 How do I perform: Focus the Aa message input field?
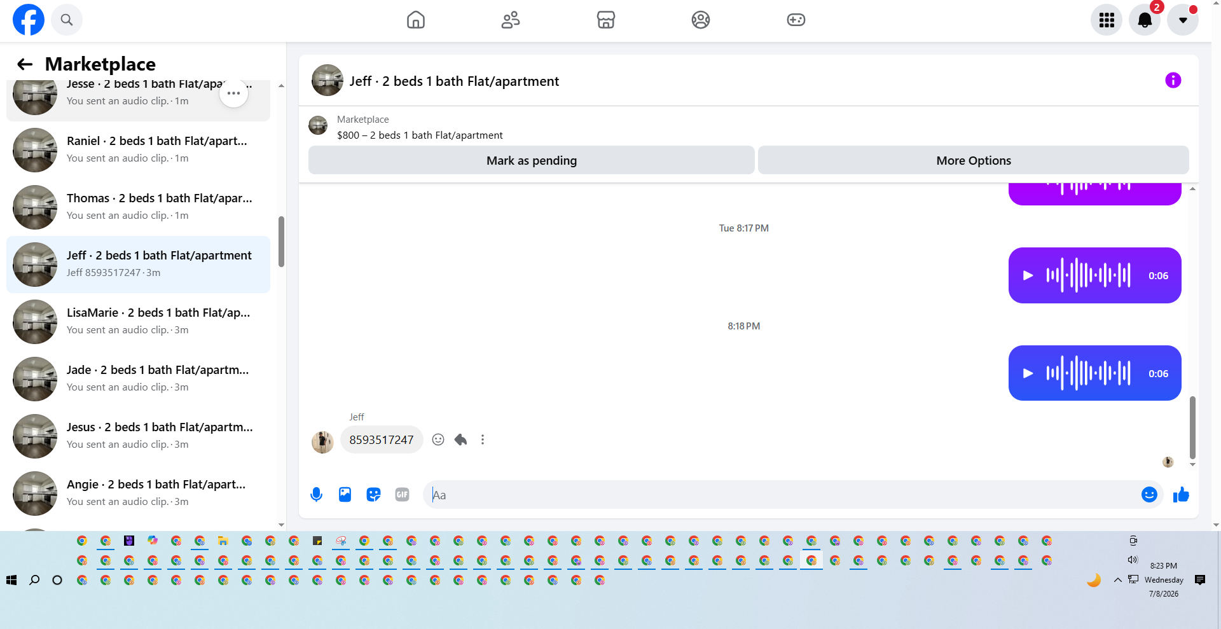click(782, 495)
